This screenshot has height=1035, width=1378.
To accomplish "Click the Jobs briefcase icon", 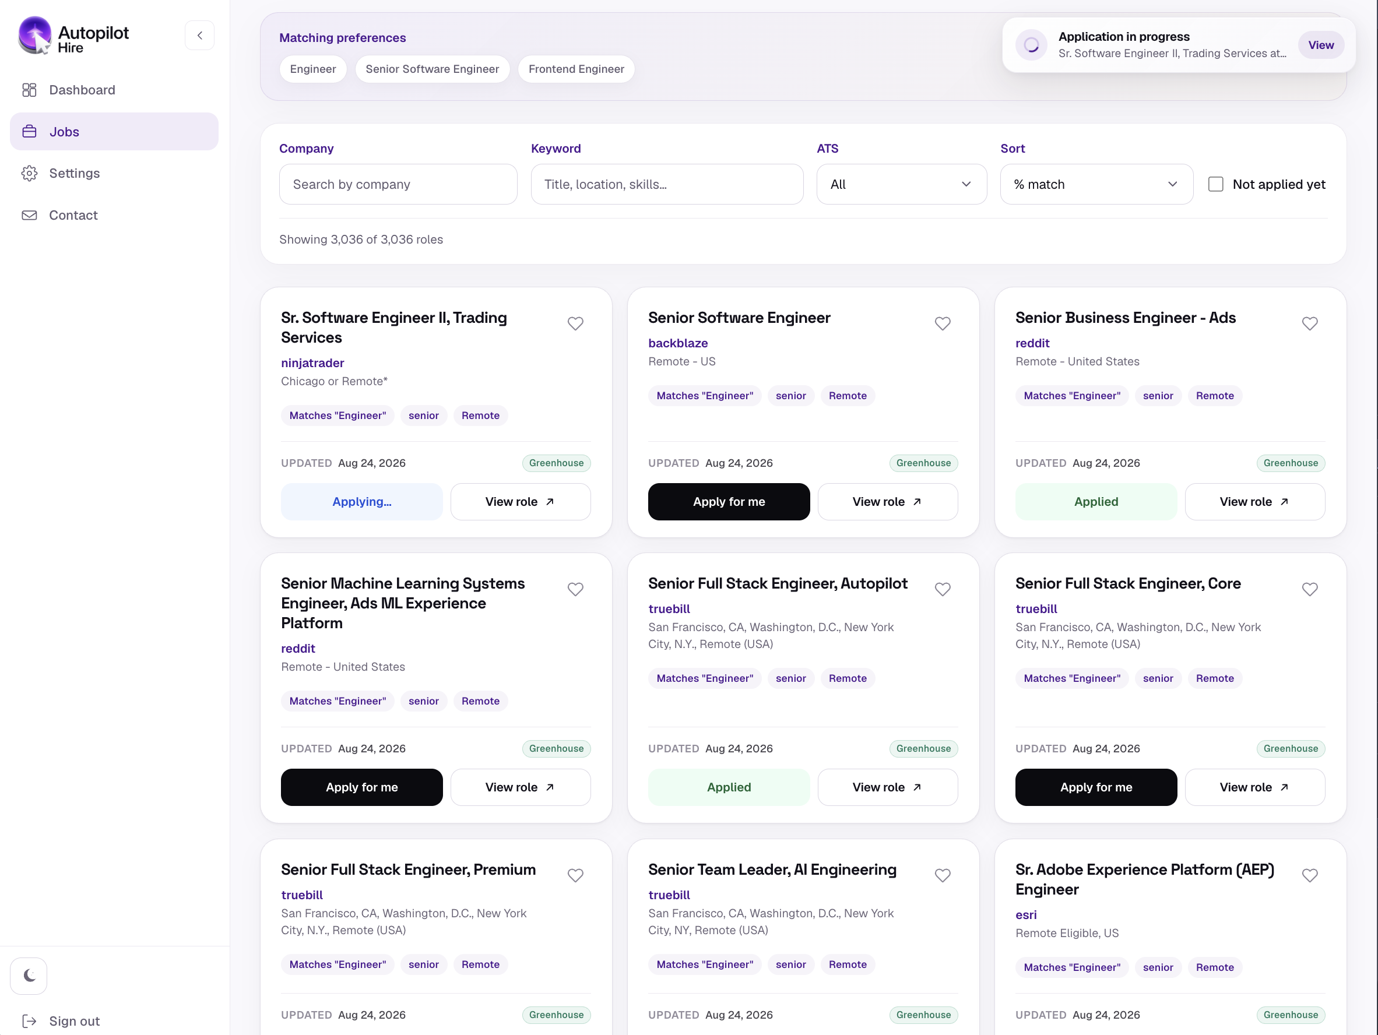I will pyautogui.click(x=29, y=131).
